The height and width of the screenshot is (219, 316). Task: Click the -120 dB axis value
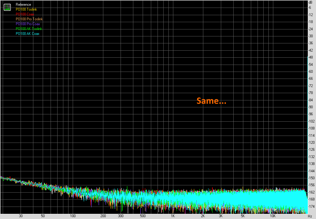coord(311,143)
